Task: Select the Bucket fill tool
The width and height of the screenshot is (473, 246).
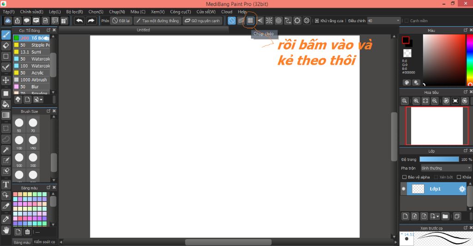Action: [x=6, y=105]
